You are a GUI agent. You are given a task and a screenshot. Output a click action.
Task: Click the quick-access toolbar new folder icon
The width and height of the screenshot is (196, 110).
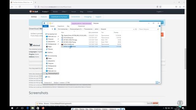50,23
